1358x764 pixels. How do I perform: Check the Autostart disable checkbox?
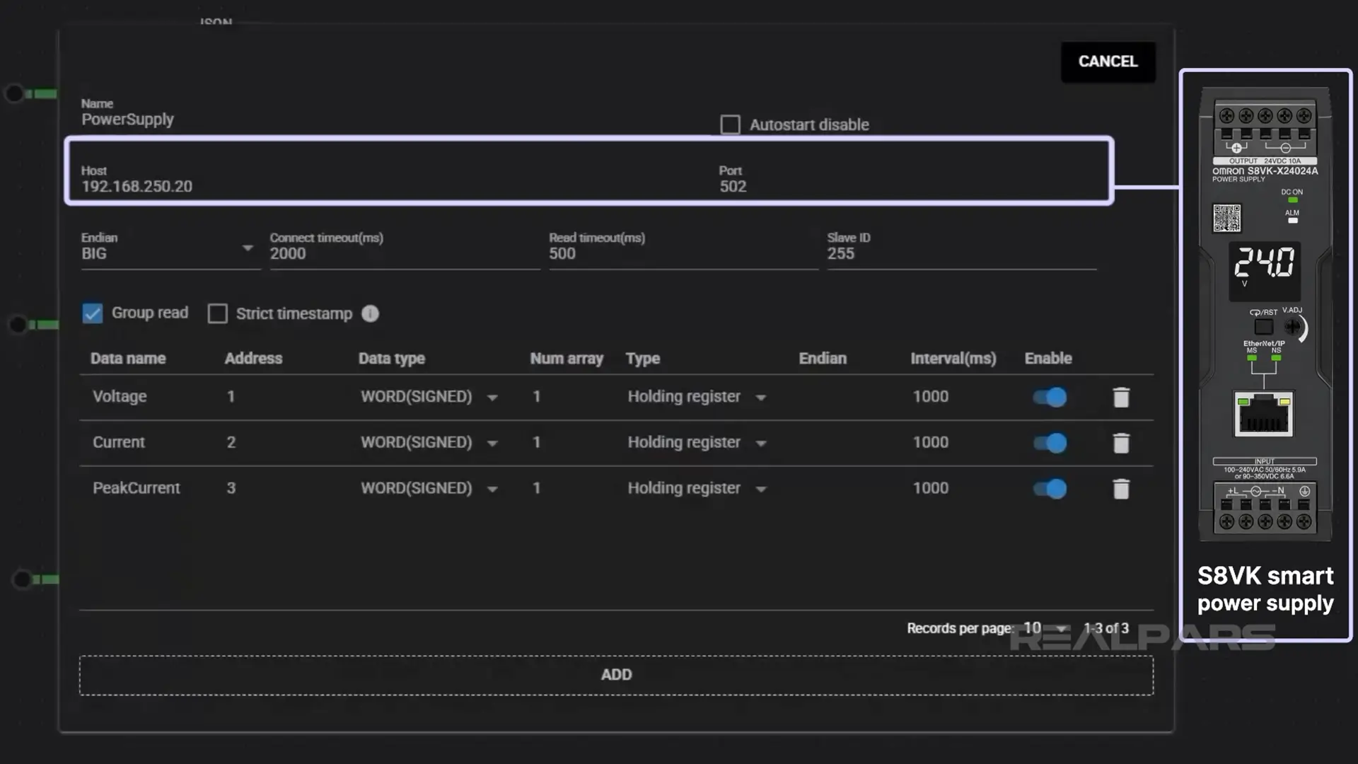tap(730, 125)
